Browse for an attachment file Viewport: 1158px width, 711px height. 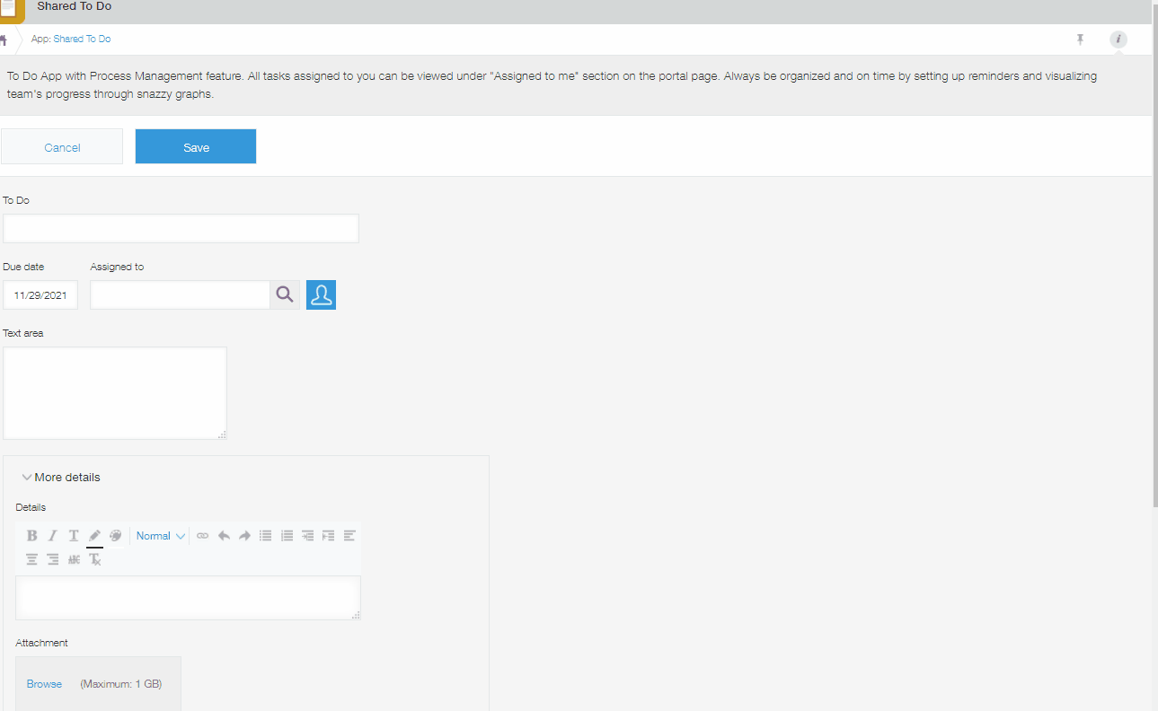pyautogui.click(x=44, y=684)
